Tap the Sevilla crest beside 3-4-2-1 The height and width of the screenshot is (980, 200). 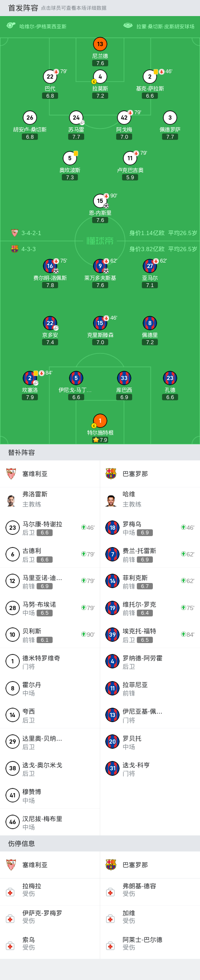[15, 233]
